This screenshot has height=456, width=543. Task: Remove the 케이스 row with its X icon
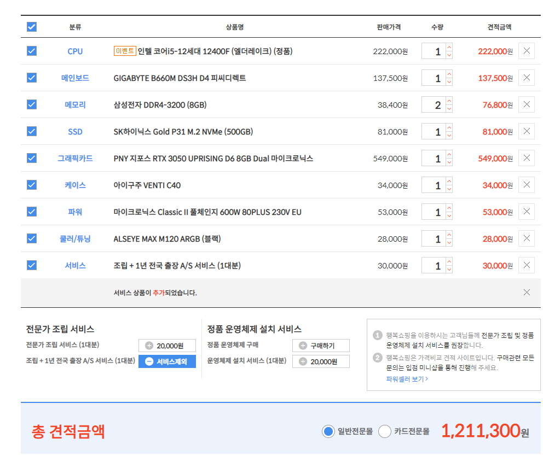(527, 185)
